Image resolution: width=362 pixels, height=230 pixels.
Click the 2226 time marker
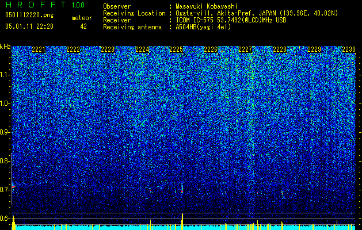211,49
